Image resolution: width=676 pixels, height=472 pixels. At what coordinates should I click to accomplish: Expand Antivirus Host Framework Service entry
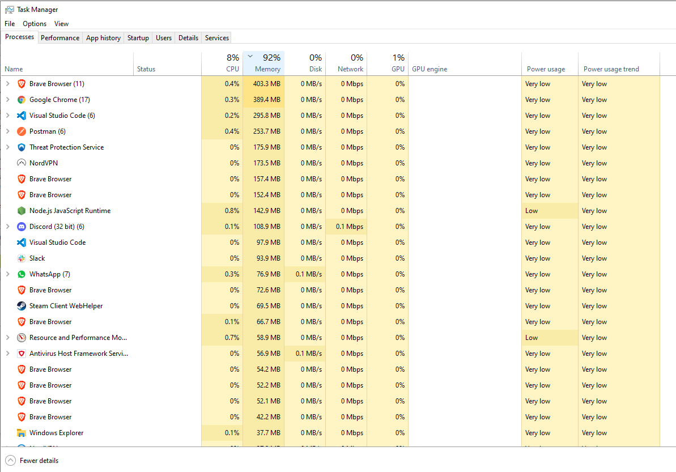tap(8, 354)
